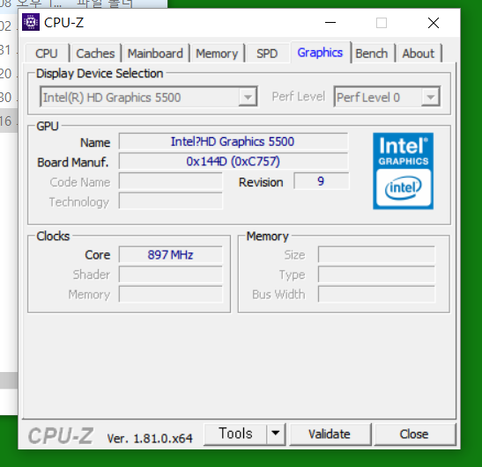Screen dimensions: 482x467
Task: Click the Validate button
Action: [330, 434]
